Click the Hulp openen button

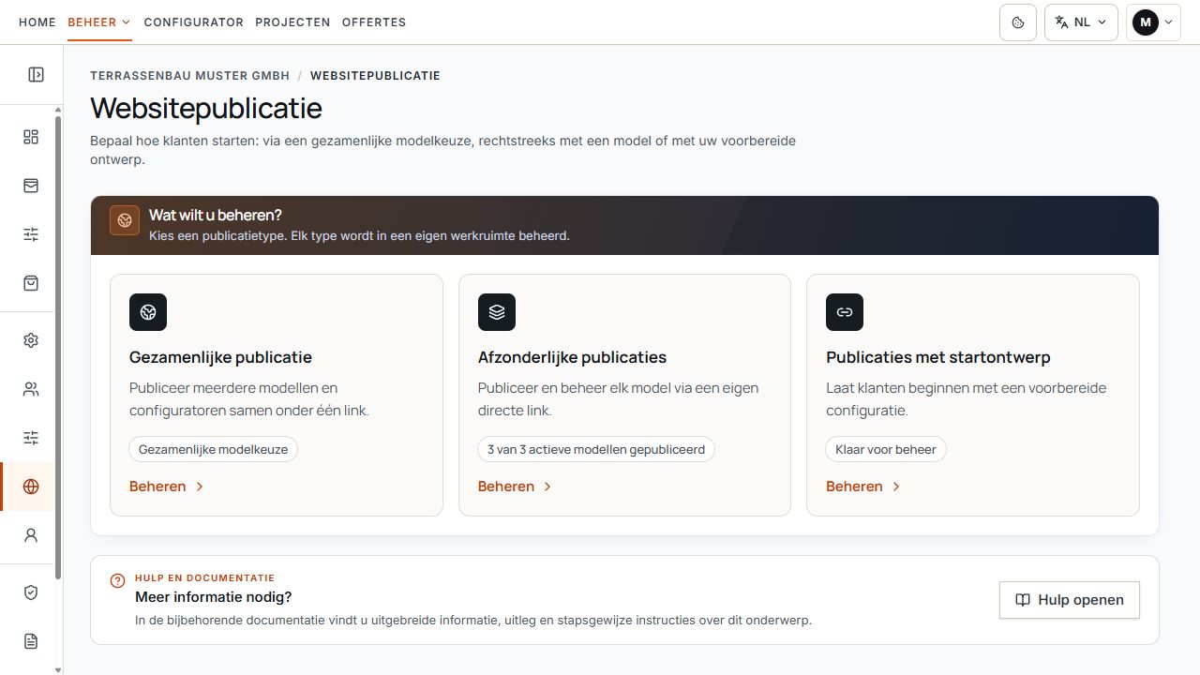click(1070, 600)
